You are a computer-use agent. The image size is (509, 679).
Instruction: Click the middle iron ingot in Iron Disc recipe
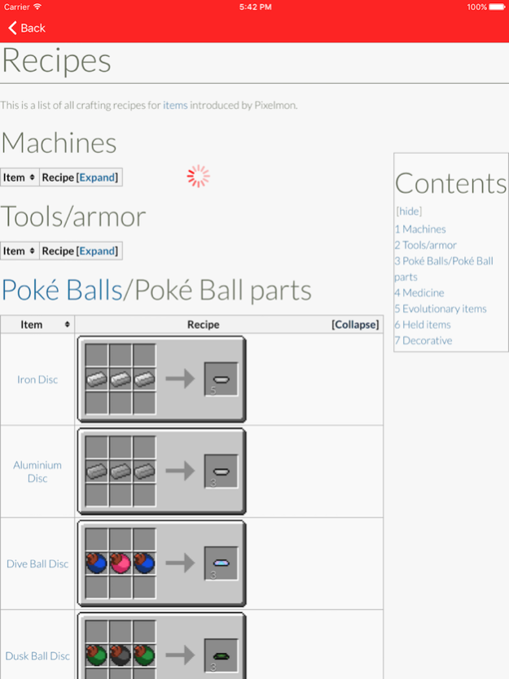pos(121,379)
